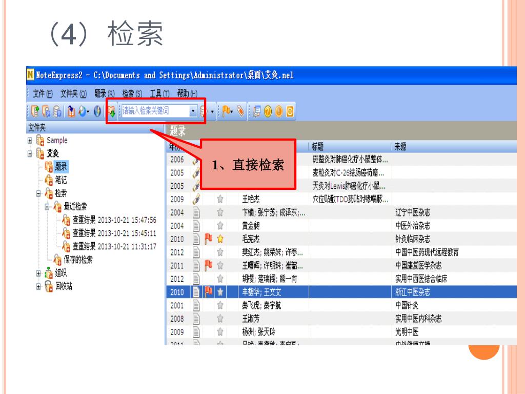
Task: Click the tag label toolbar icon
Action: [x=240, y=111]
